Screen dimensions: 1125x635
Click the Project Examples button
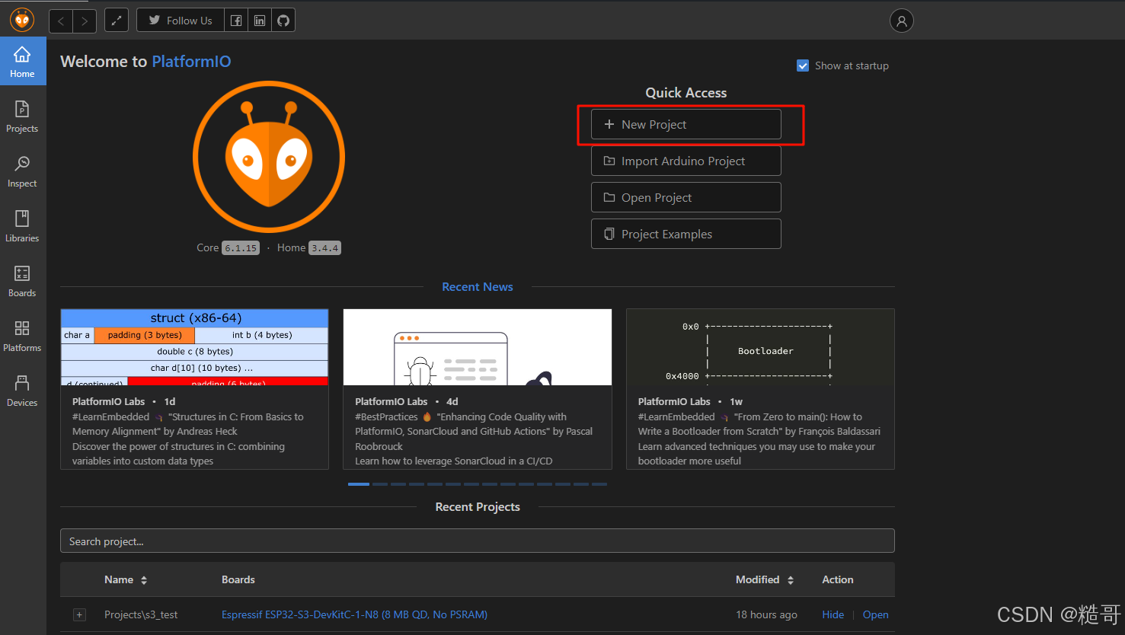pyautogui.click(x=686, y=234)
